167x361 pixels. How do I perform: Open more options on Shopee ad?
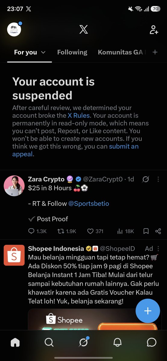click(159, 248)
